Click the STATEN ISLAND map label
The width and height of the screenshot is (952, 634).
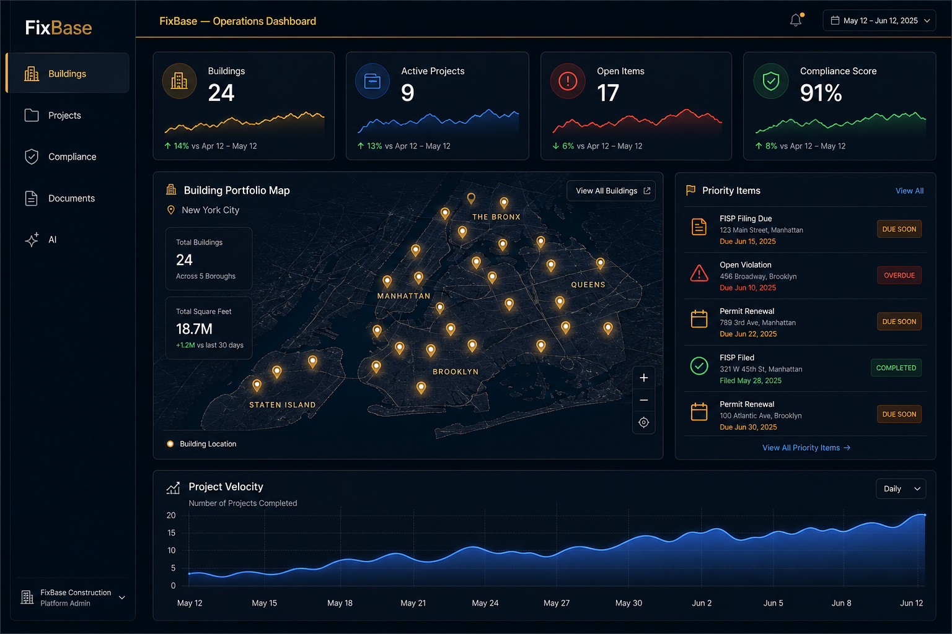(283, 405)
